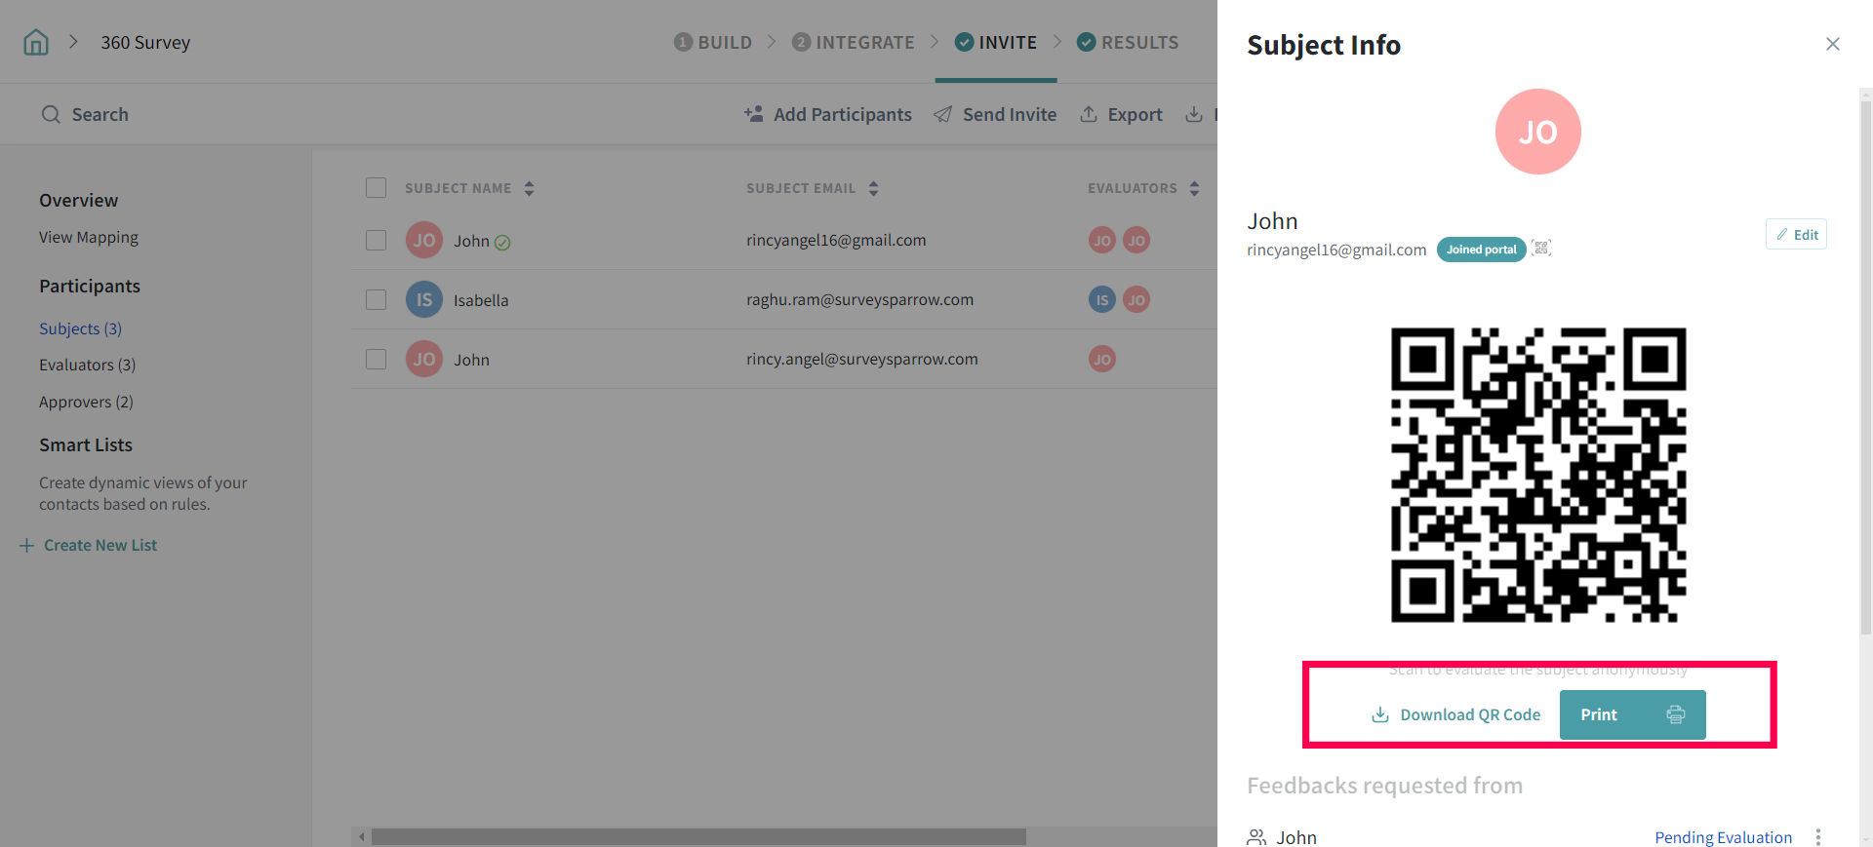Viewport: 1873px width, 847px height.
Task: Toggle the select-all subjects checkbox
Action: [x=376, y=188]
